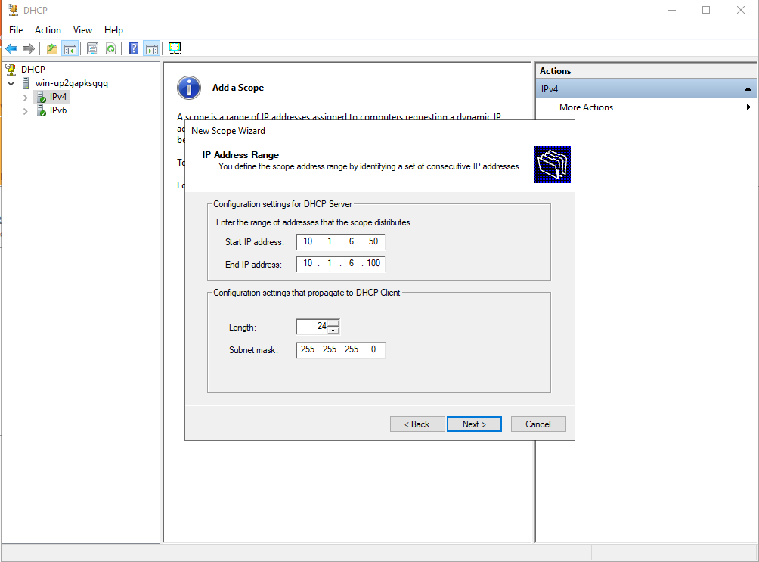Image resolution: width=759 pixels, height=562 pixels.
Task: Select the DHCP root tree item
Action: 33,69
